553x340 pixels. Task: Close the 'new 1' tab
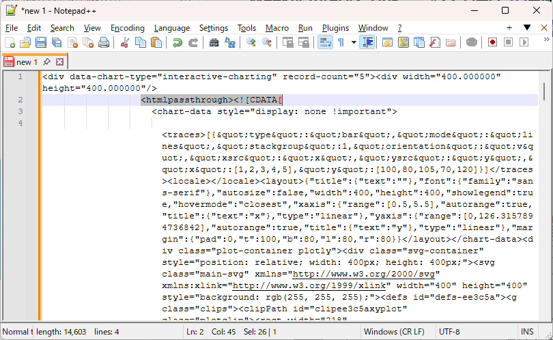59,62
